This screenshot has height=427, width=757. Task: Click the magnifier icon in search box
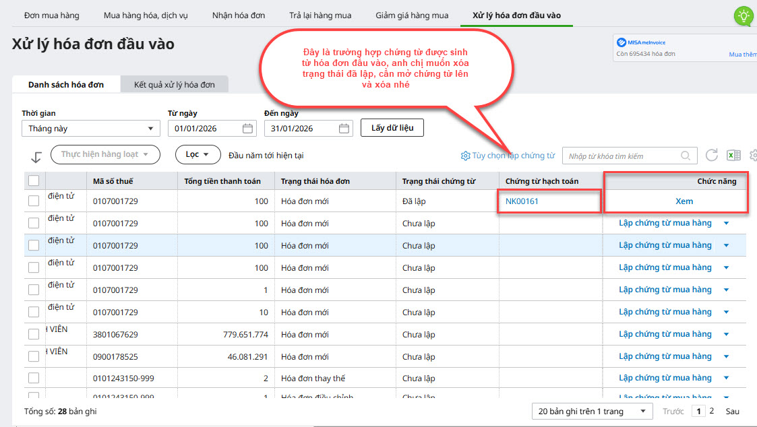pos(686,156)
